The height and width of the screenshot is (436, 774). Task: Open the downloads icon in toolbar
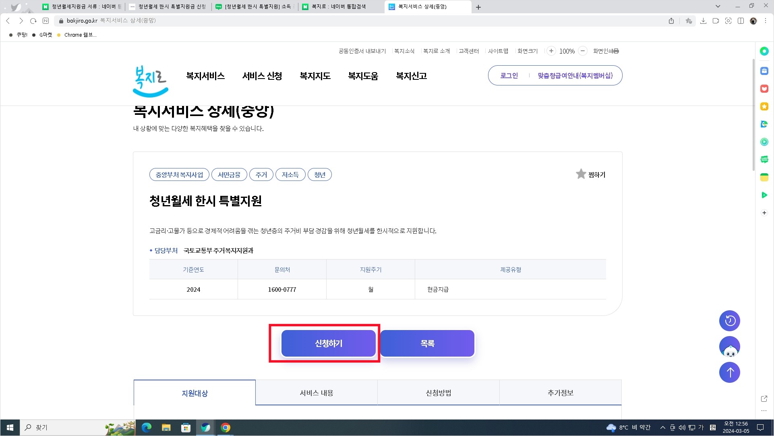point(703,21)
